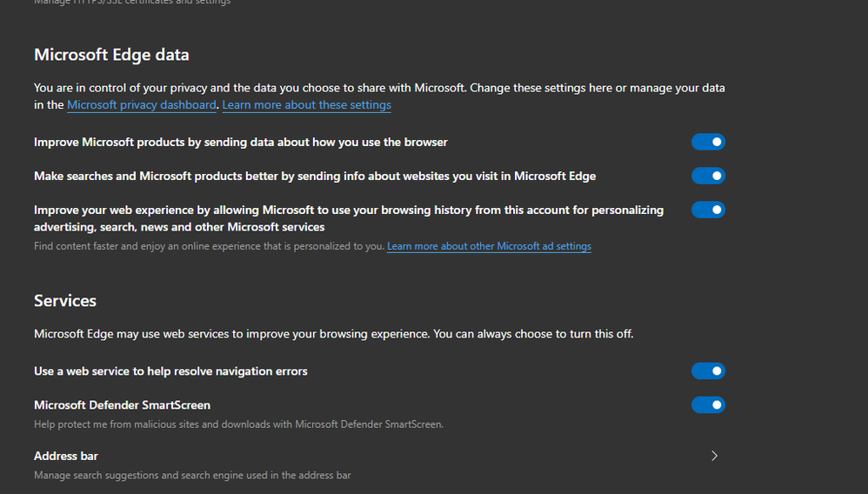Disable the sending info about websites visited switch
The width and height of the screenshot is (868, 494).
(x=708, y=176)
